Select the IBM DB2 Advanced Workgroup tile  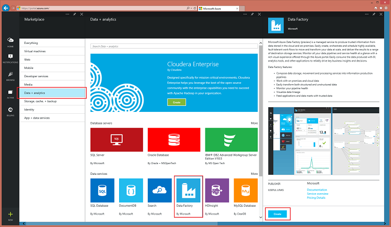click(x=231, y=140)
